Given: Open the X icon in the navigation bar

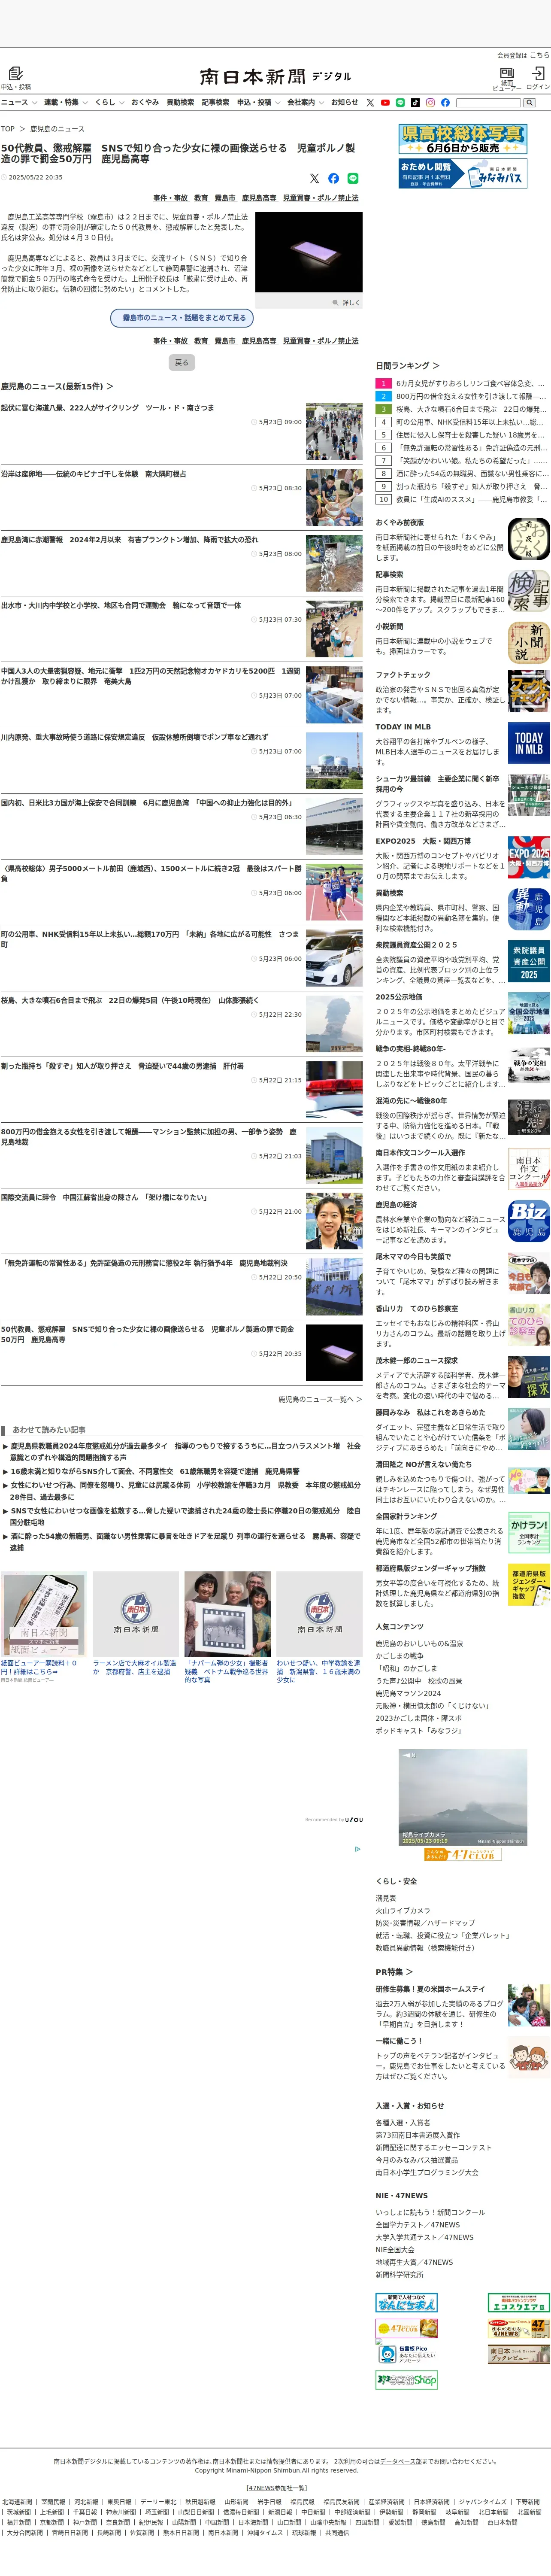Looking at the screenshot, I should point(370,102).
